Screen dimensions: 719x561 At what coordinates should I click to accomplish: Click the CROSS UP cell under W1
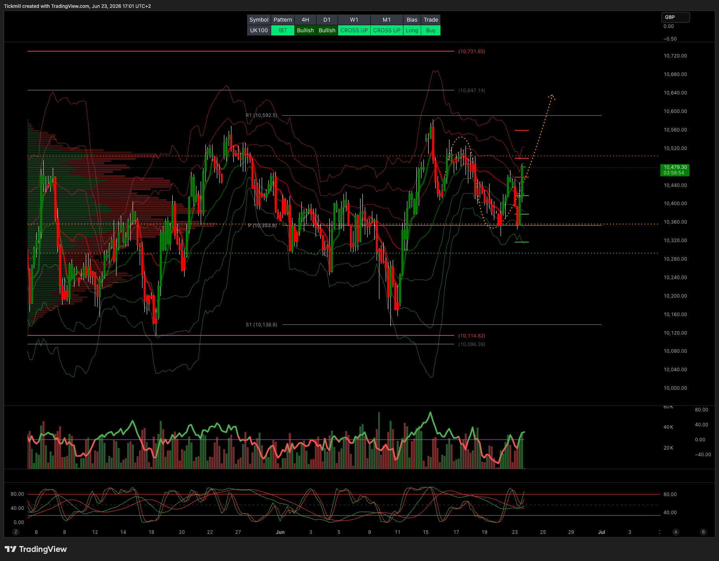tap(354, 30)
